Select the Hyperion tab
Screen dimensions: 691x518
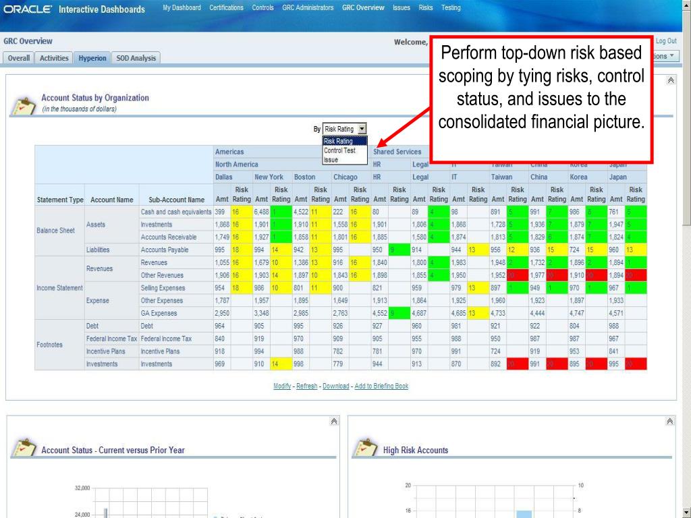point(92,58)
